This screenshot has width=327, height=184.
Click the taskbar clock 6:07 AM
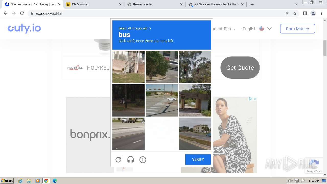(314, 181)
